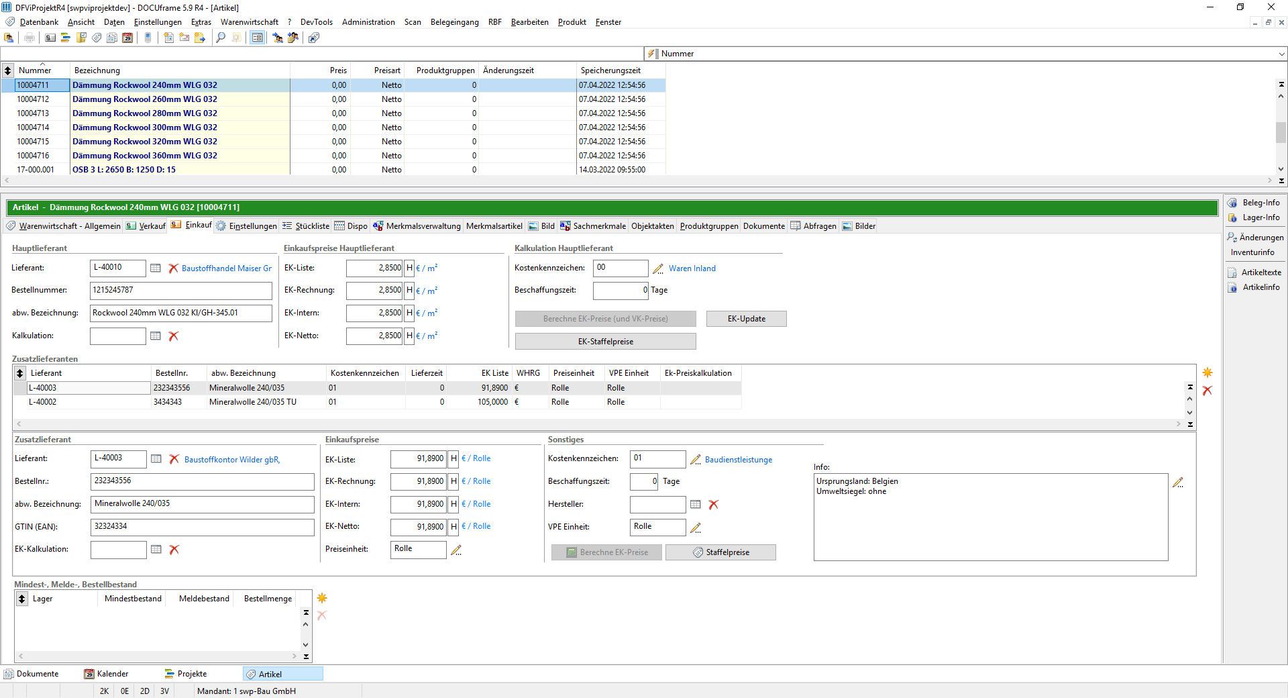Click the Info text area
The height and width of the screenshot is (698, 1288).
pos(991,517)
